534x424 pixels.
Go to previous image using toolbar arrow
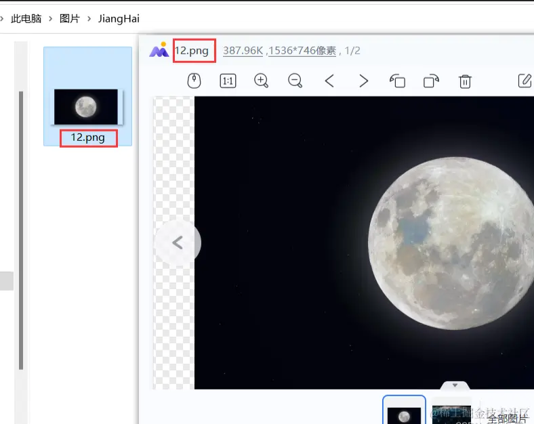pos(329,81)
